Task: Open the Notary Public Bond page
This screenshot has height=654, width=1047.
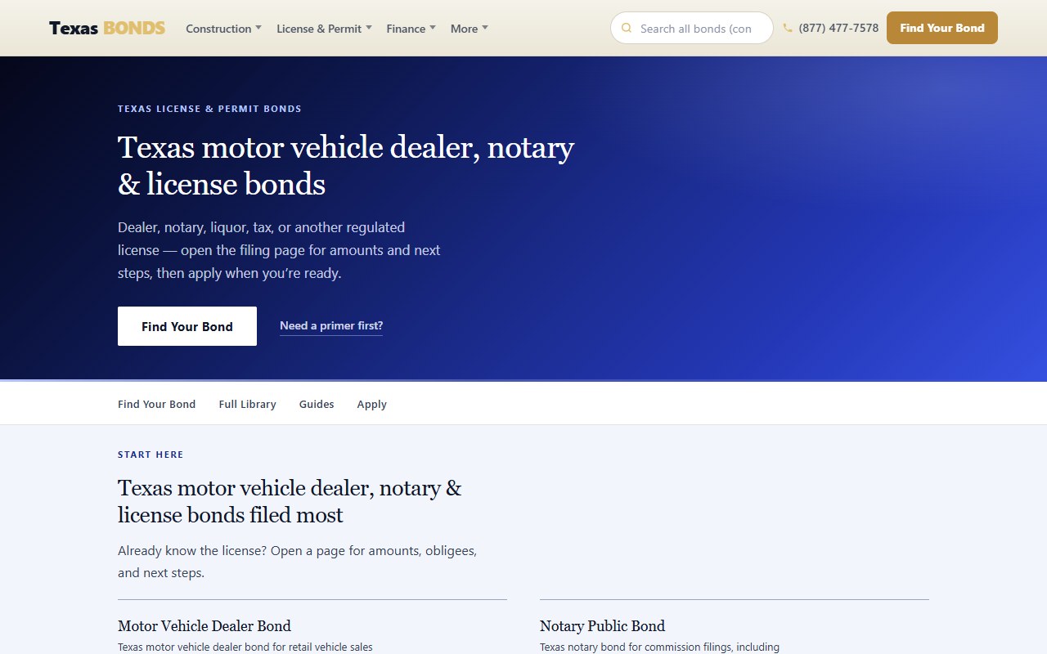Action: click(602, 626)
